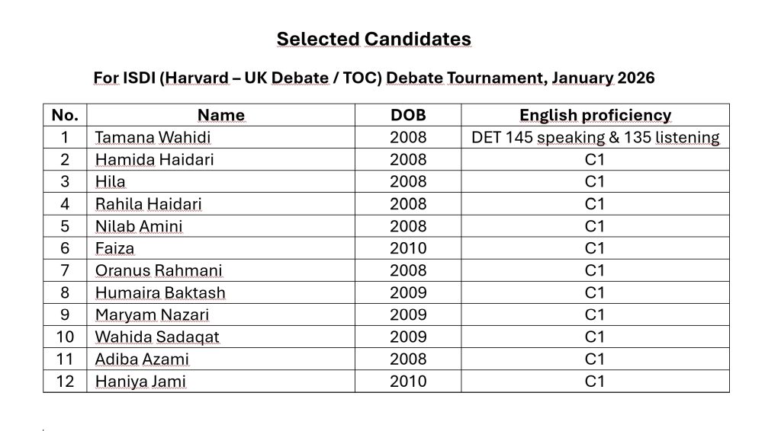
Task: Select the name Oranus Rahmani
Action: pos(159,270)
